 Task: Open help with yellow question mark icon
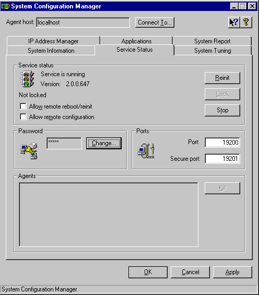click(246, 22)
